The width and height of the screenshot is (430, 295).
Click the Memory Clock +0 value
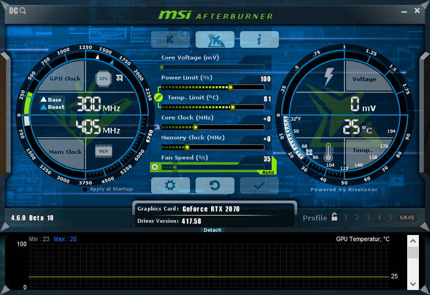[267, 139]
